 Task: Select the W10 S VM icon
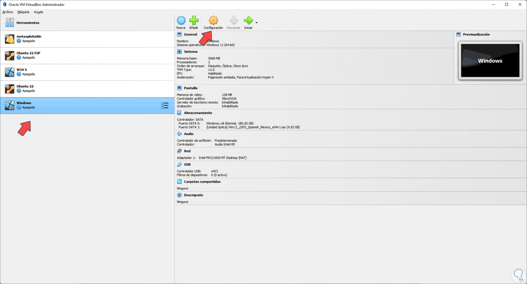point(10,72)
